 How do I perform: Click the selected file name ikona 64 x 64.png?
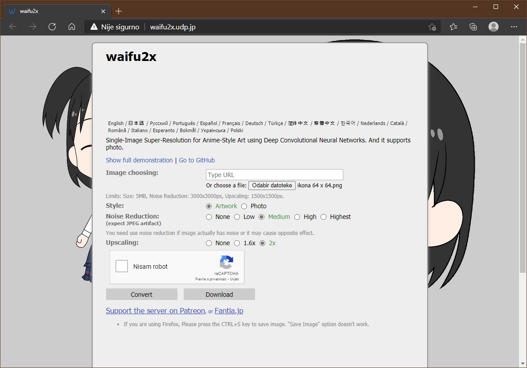(320, 185)
